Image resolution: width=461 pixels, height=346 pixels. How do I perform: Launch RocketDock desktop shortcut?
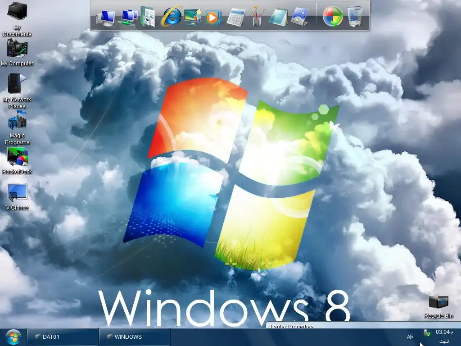click(x=17, y=161)
